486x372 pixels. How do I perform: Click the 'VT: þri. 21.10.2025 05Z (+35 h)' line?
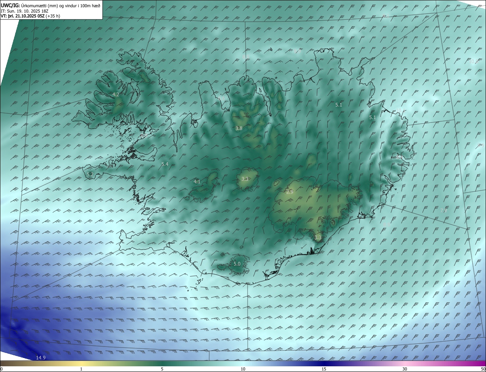coord(30,16)
